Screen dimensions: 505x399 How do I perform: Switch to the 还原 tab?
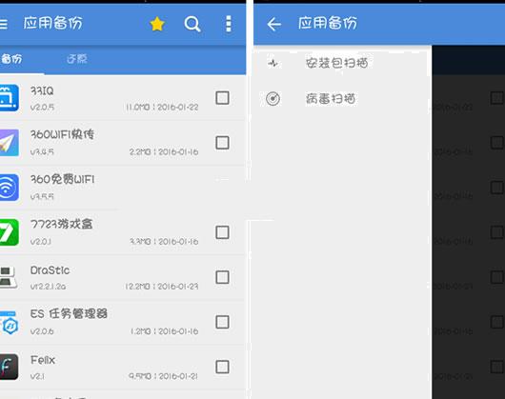click(x=77, y=59)
